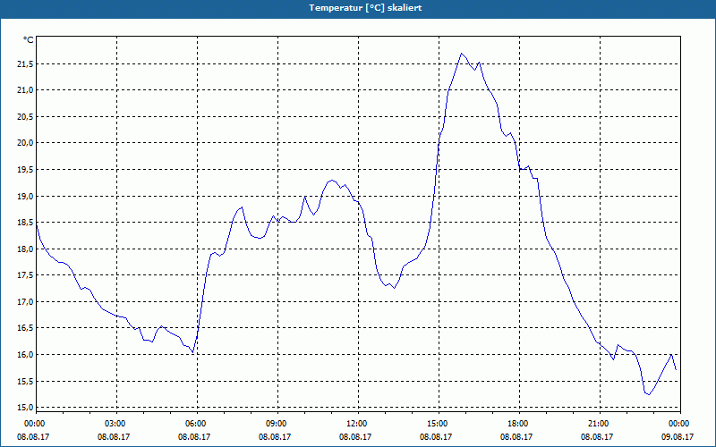Image resolution: width=716 pixels, height=447 pixels.
Task: Click the 09:00 time label
Action: (x=277, y=424)
